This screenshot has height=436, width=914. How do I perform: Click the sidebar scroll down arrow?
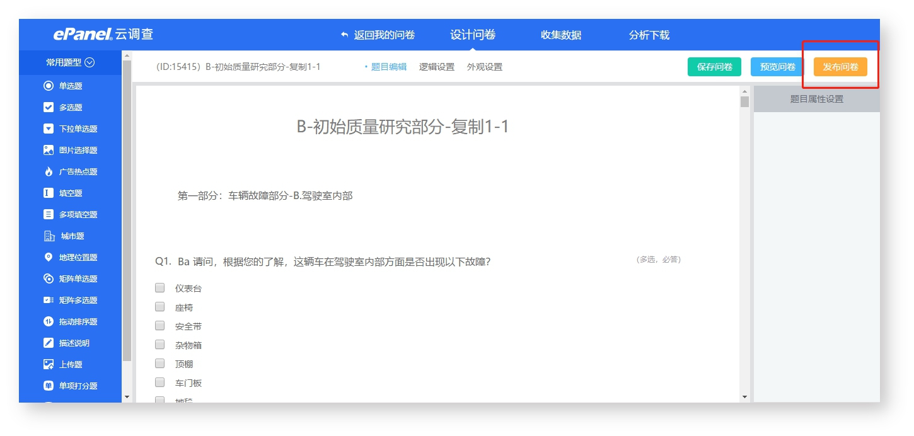[127, 397]
